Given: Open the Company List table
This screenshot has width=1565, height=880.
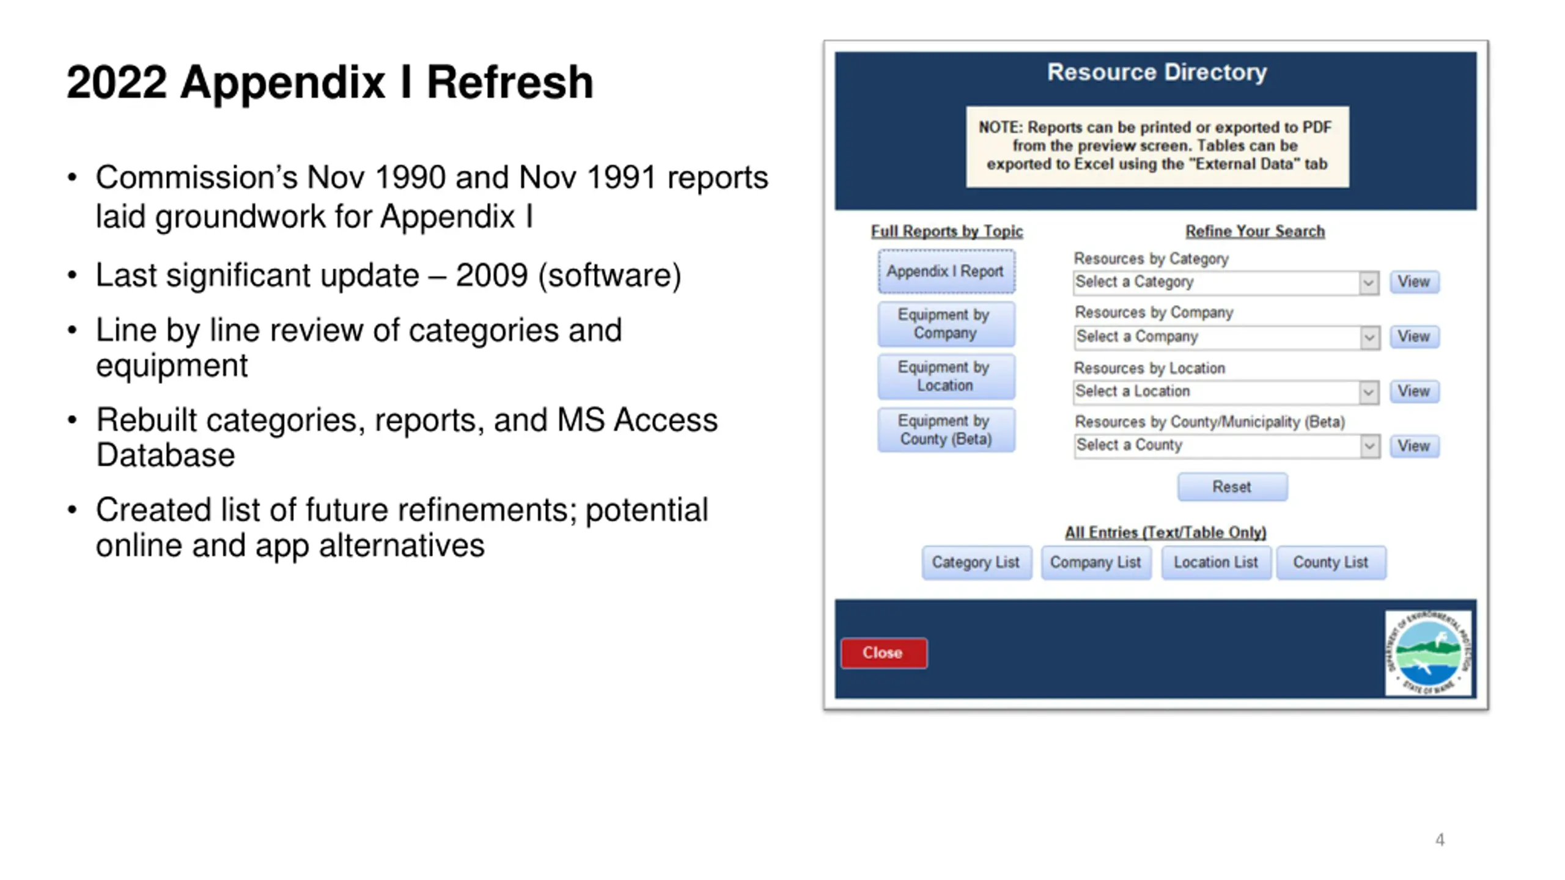Looking at the screenshot, I should [x=1095, y=562].
